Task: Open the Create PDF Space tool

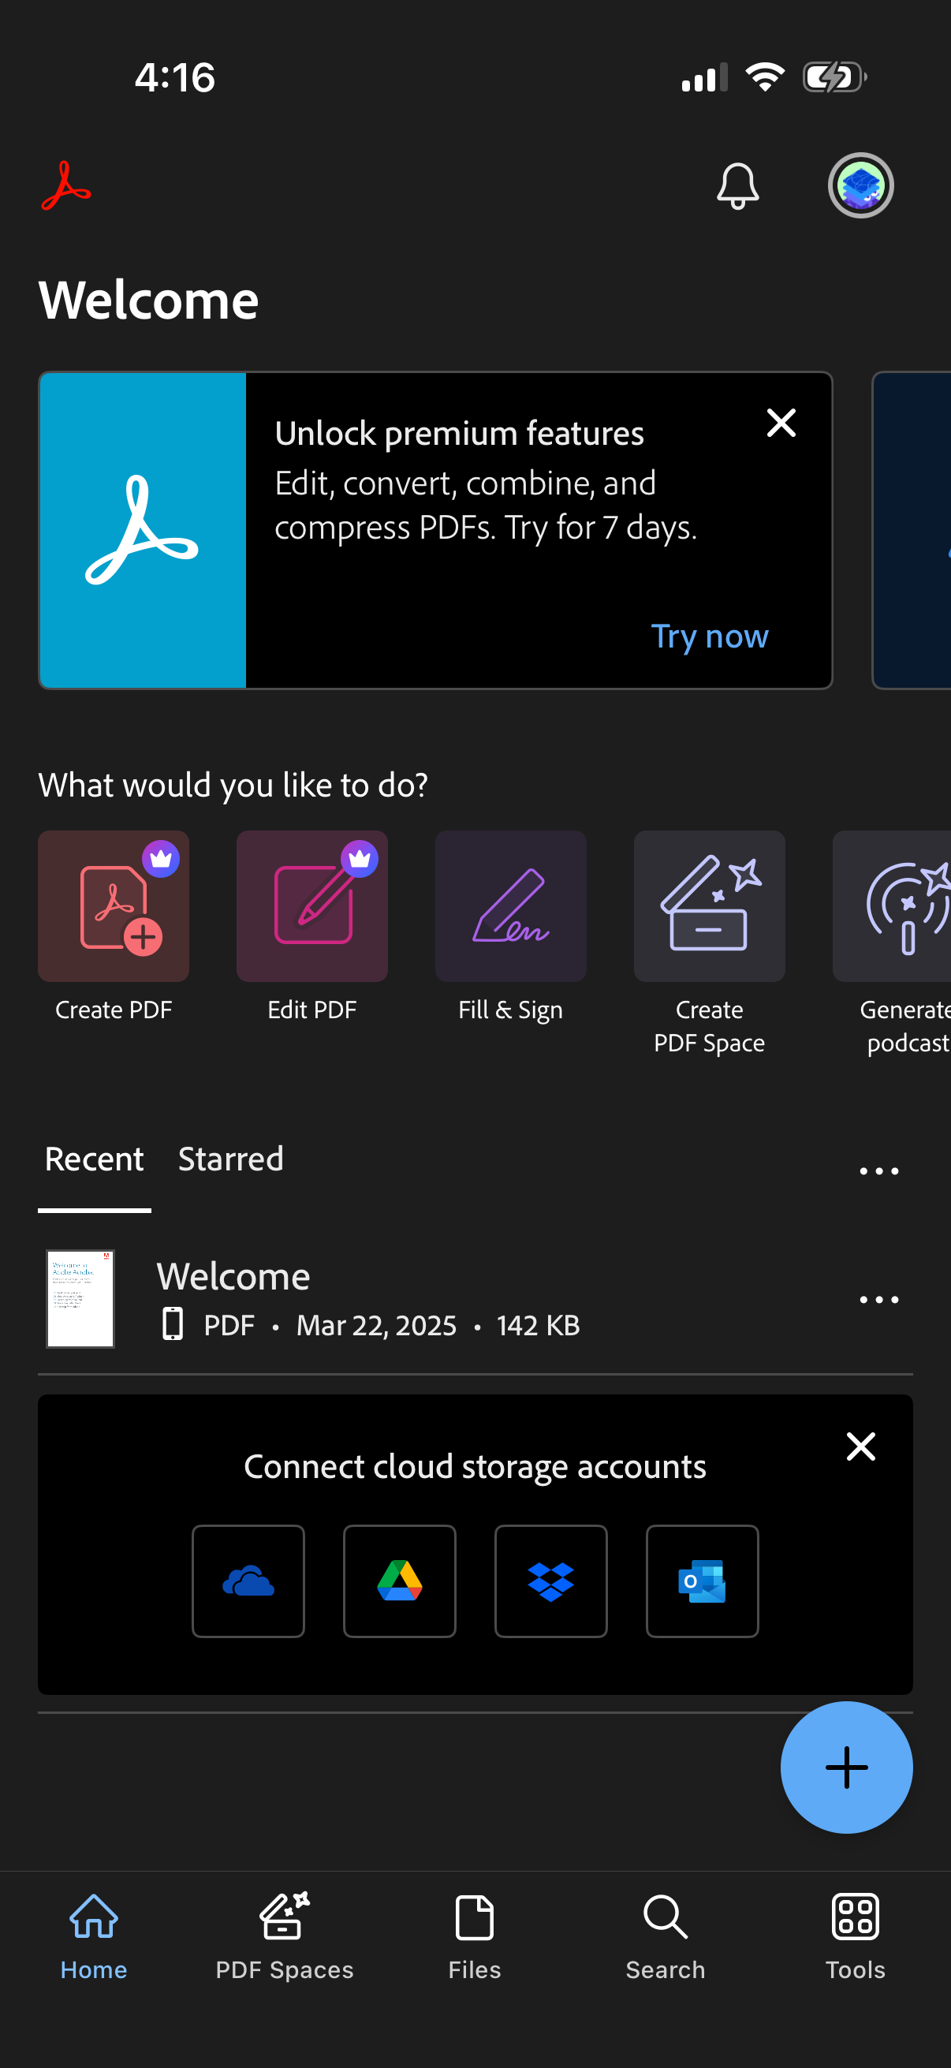Action: [710, 905]
